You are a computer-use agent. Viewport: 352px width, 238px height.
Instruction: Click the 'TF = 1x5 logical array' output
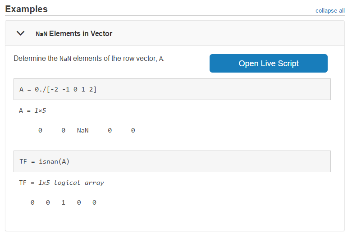[61, 183]
